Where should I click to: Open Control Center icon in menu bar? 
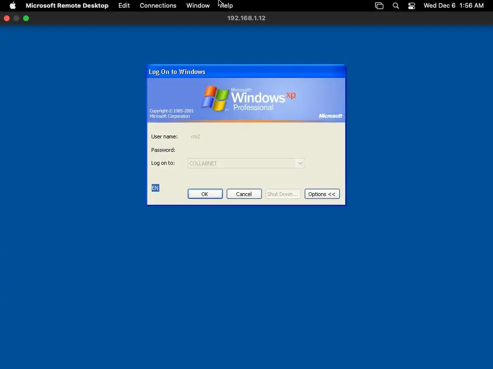(x=412, y=6)
